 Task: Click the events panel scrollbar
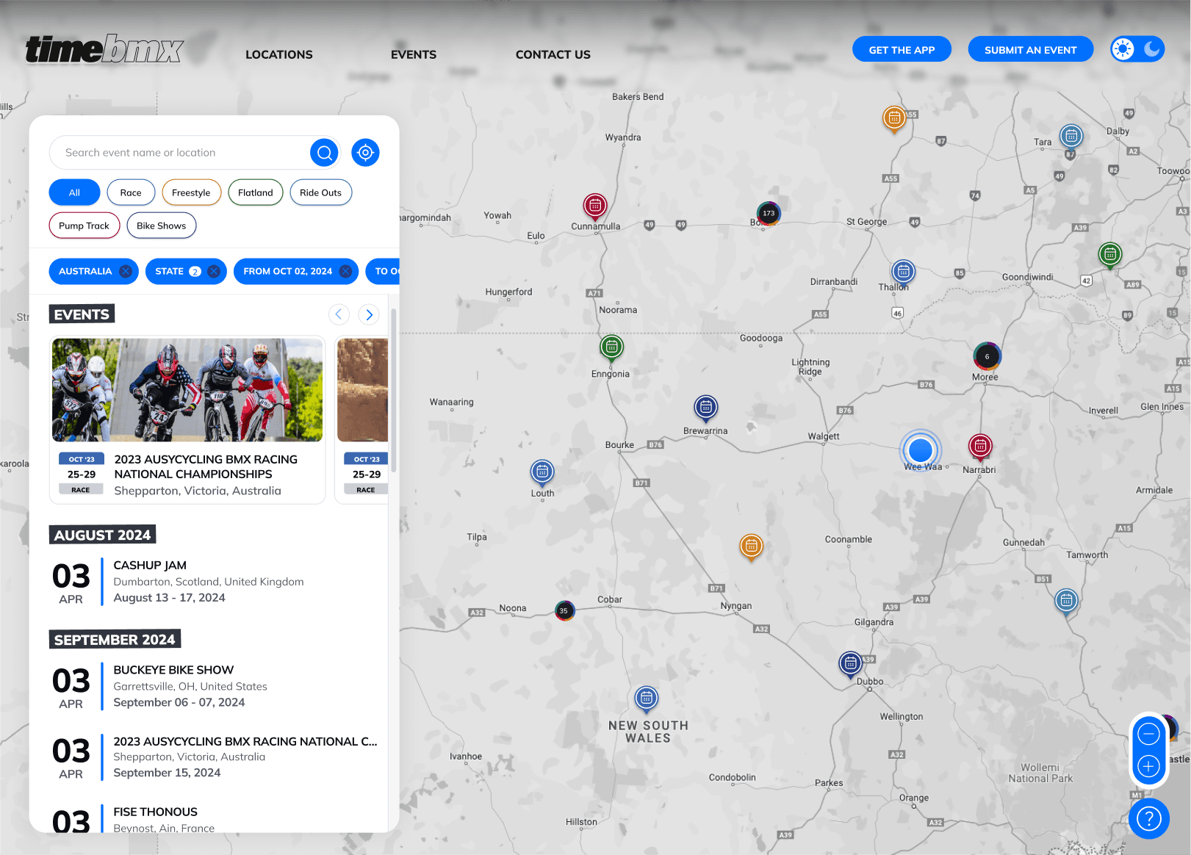tap(394, 389)
